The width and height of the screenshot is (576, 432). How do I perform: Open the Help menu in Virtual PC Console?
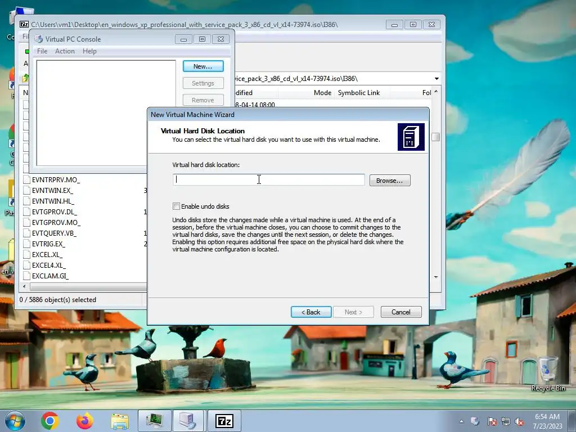[89, 51]
